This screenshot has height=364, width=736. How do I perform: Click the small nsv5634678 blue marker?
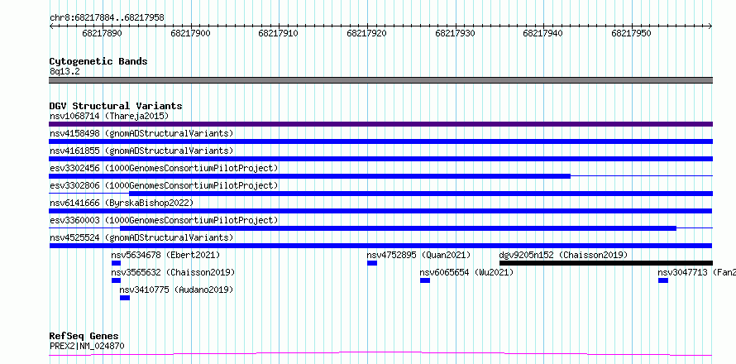tap(116, 263)
